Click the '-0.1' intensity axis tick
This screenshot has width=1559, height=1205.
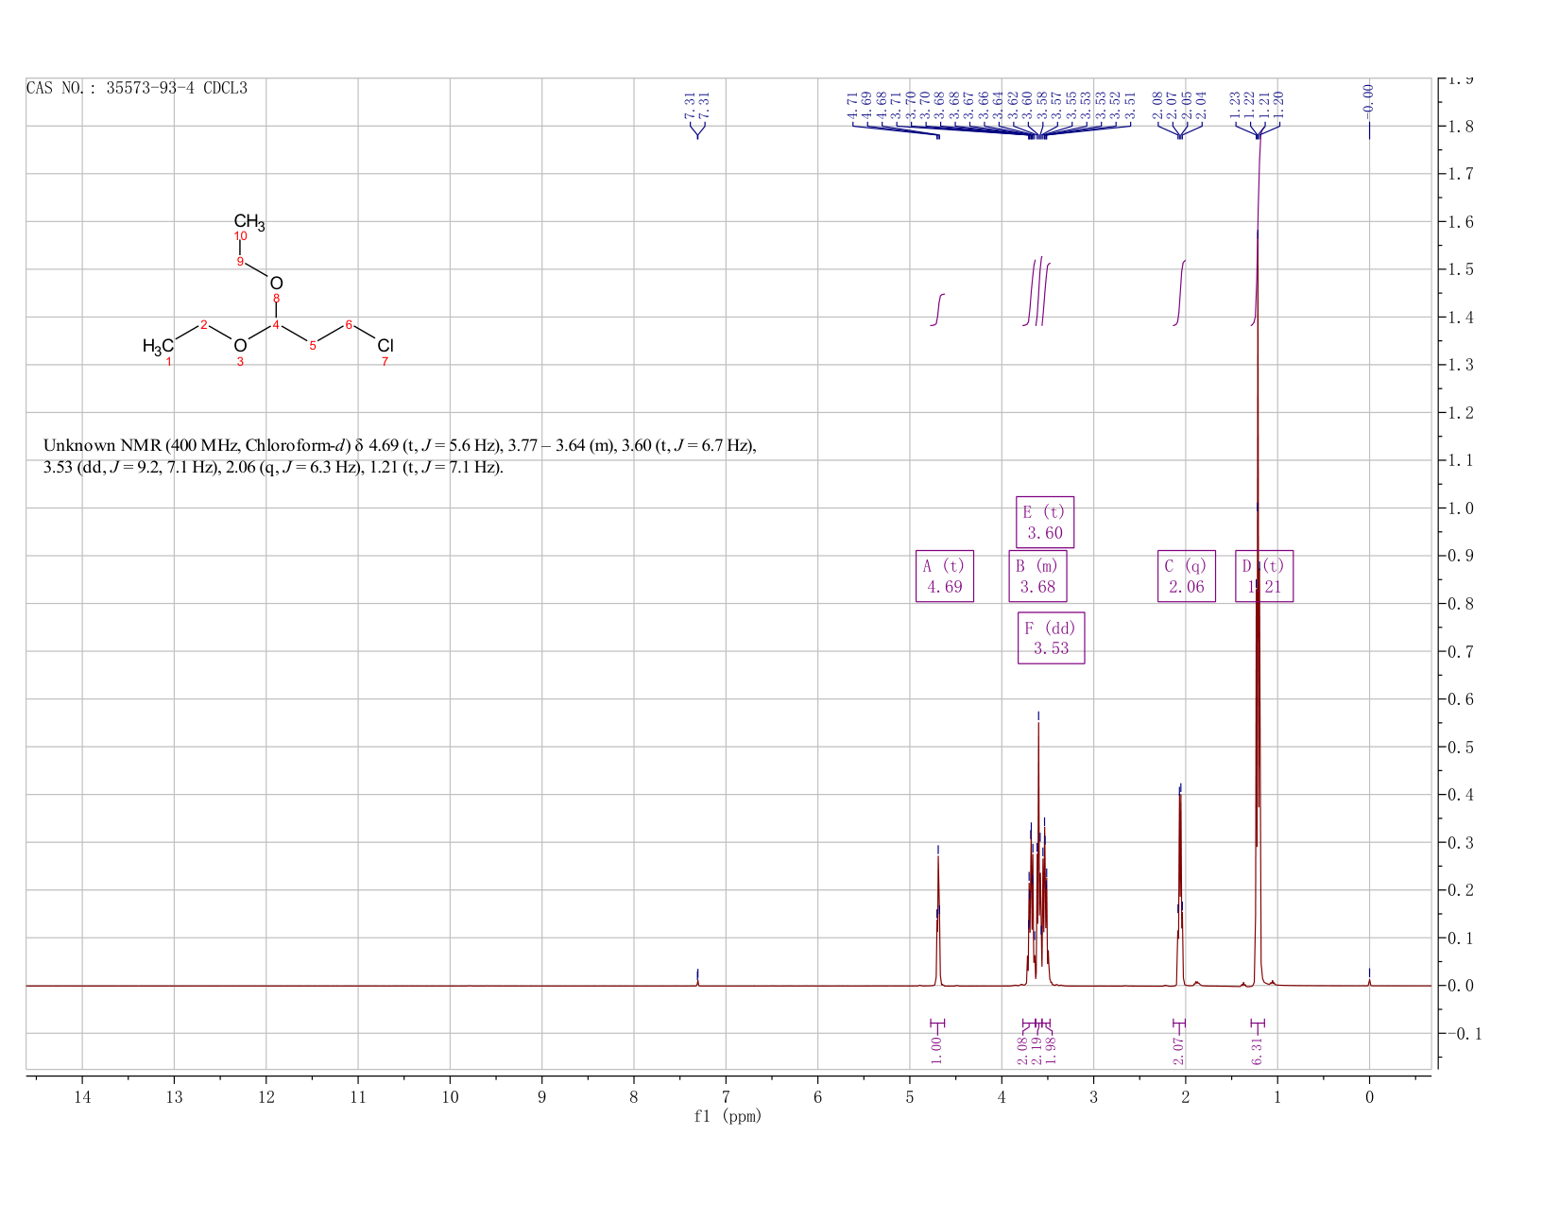click(x=1464, y=1034)
